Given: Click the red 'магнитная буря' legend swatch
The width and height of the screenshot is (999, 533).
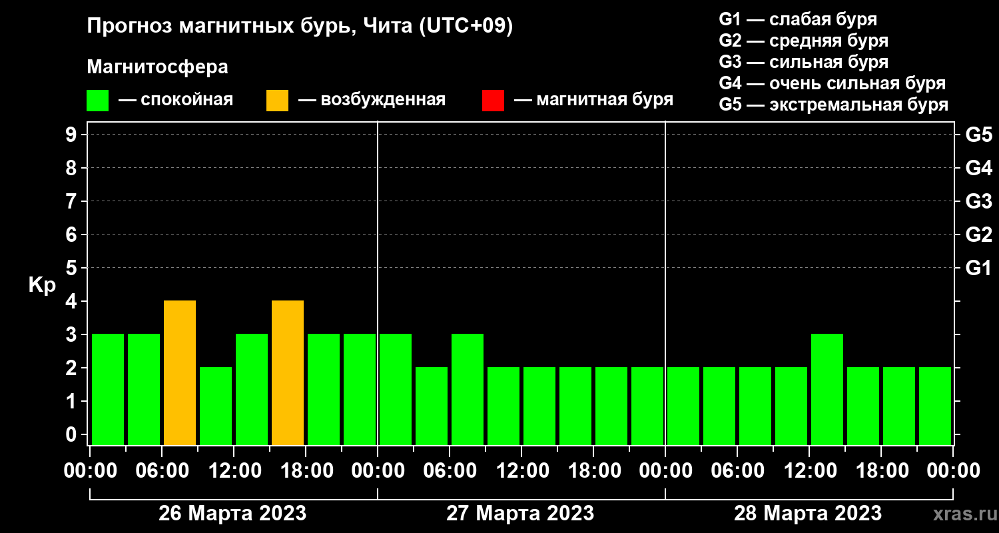Looking at the screenshot, I should tap(493, 101).
